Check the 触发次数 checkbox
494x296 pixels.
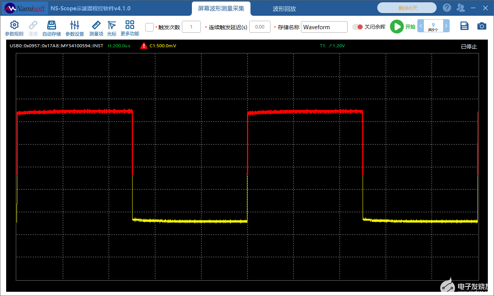[150, 27]
